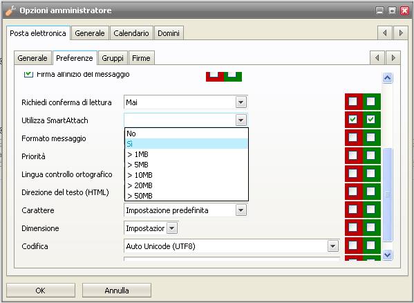Switch to the Calendario tab
Image resolution: width=414 pixels, height=303 pixels.
click(131, 33)
